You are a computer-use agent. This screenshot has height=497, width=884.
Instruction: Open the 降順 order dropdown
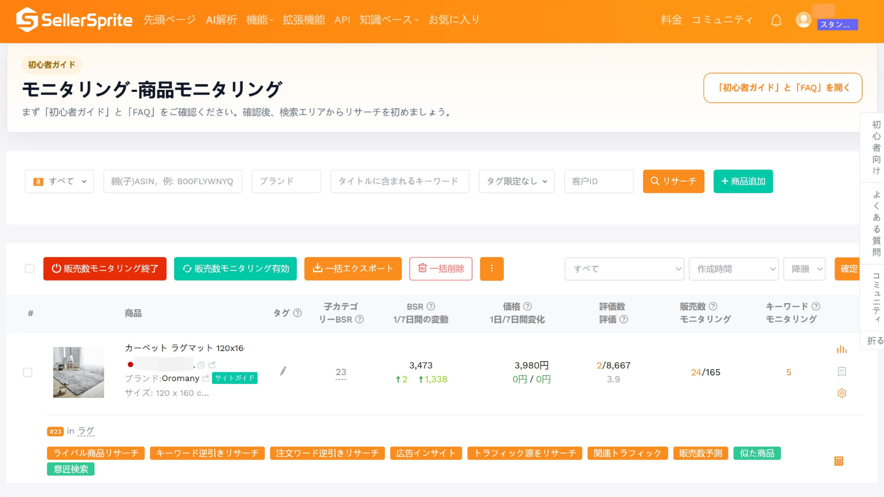[x=805, y=269]
